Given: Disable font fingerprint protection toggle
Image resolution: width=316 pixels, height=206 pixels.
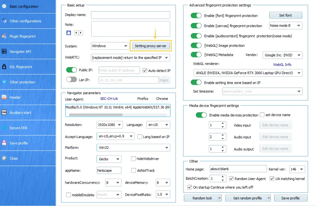Looking at the screenshot, I should point(196,16).
